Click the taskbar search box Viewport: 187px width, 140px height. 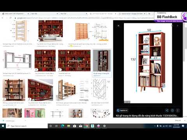click(x=27, y=126)
